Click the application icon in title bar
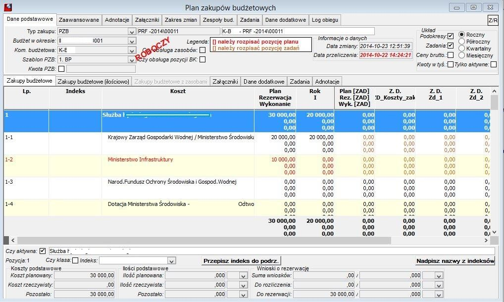 click(x=8, y=6)
